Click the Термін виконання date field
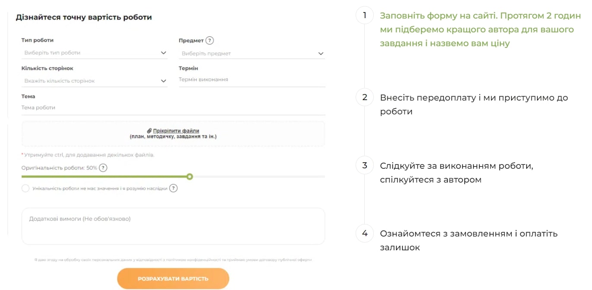 (x=251, y=79)
